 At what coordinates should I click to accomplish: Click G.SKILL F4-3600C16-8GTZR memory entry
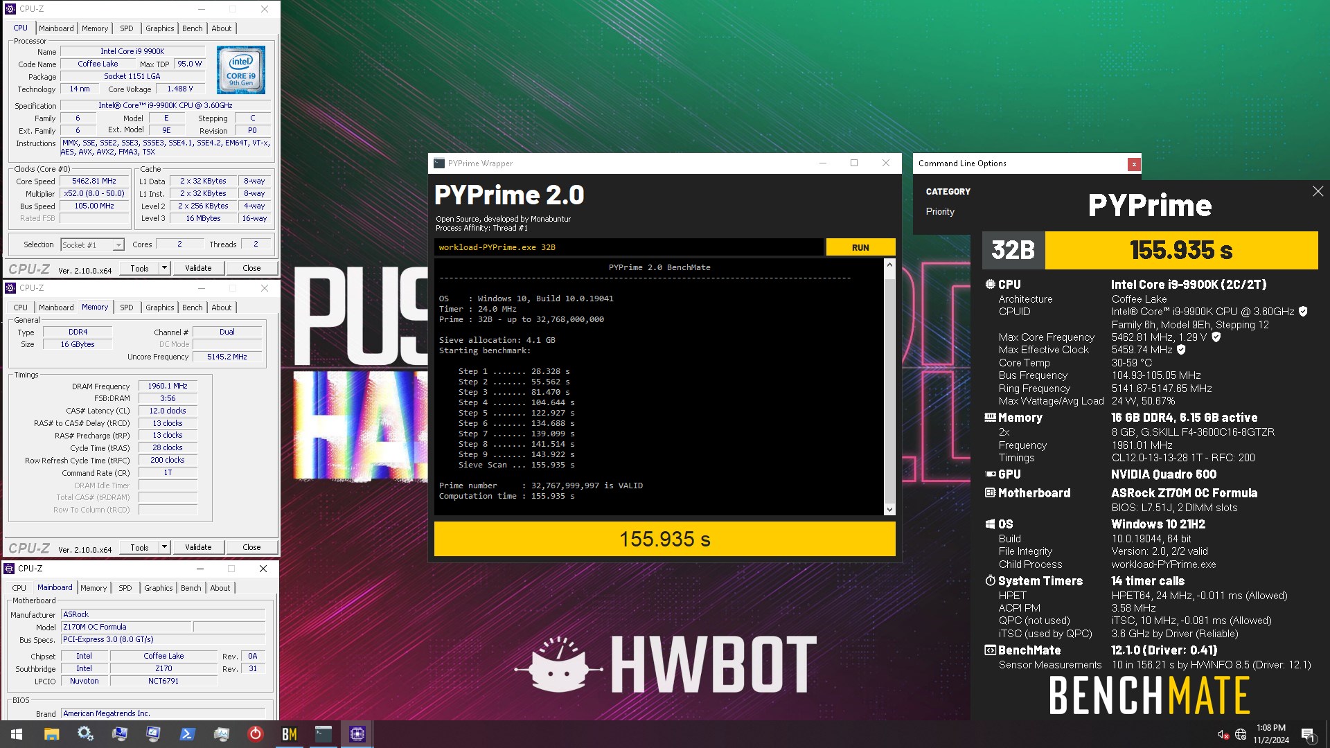point(1193,432)
